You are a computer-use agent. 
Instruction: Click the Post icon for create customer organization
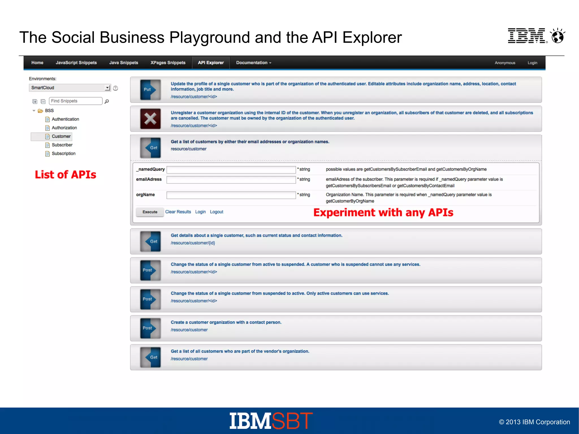pyautogui.click(x=150, y=328)
